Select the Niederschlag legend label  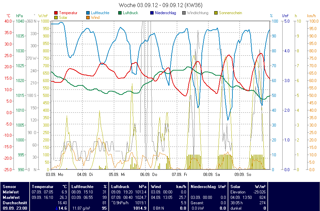tap(165, 13)
